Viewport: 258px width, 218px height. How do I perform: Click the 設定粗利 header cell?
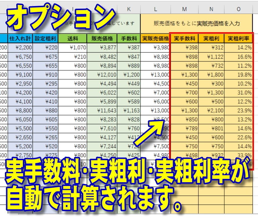click(x=45, y=38)
